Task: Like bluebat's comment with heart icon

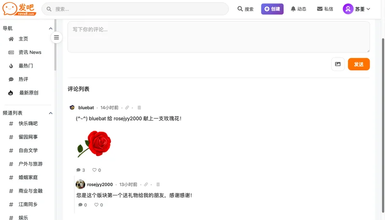Action: tap(95, 170)
